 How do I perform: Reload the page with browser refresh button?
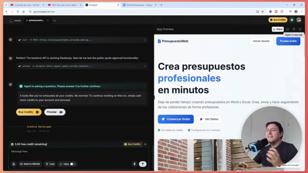pyautogui.click(x=18, y=12)
